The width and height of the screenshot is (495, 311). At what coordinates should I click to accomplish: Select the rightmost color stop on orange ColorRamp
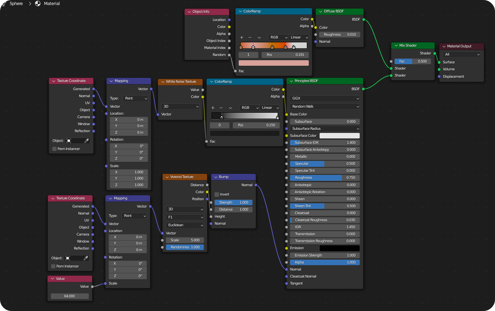coord(294,47)
